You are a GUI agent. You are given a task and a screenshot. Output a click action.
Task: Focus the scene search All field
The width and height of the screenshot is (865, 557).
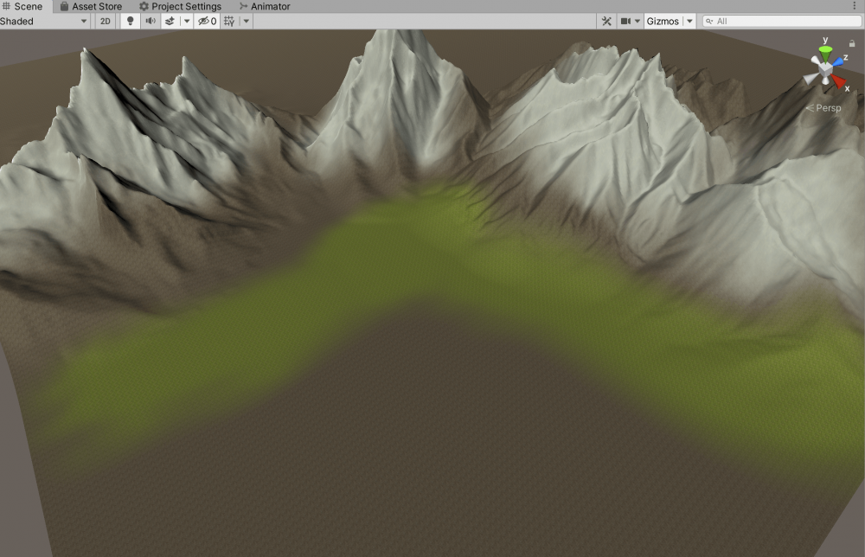point(782,21)
